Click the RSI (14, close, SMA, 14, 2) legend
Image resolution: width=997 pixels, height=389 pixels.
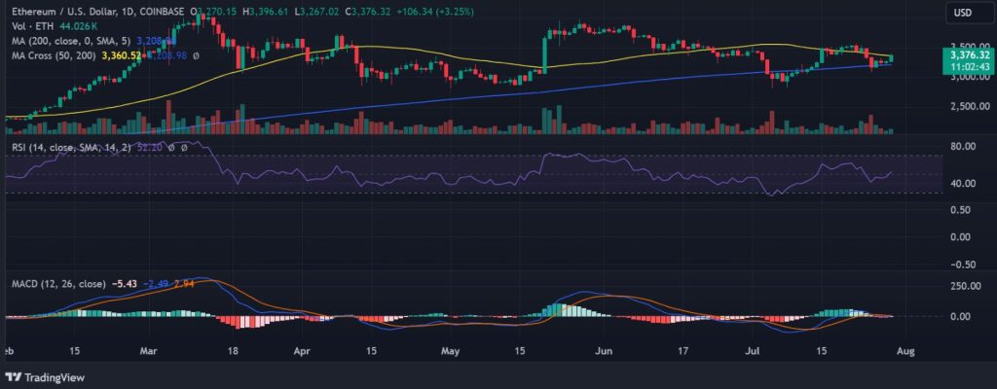[71, 147]
